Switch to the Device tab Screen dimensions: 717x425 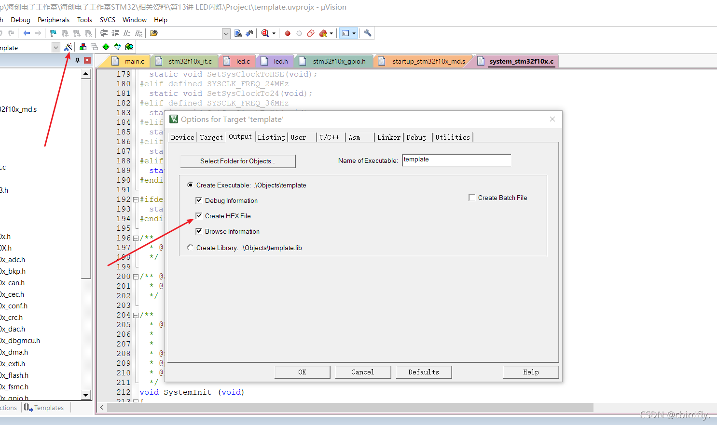tap(182, 137)
